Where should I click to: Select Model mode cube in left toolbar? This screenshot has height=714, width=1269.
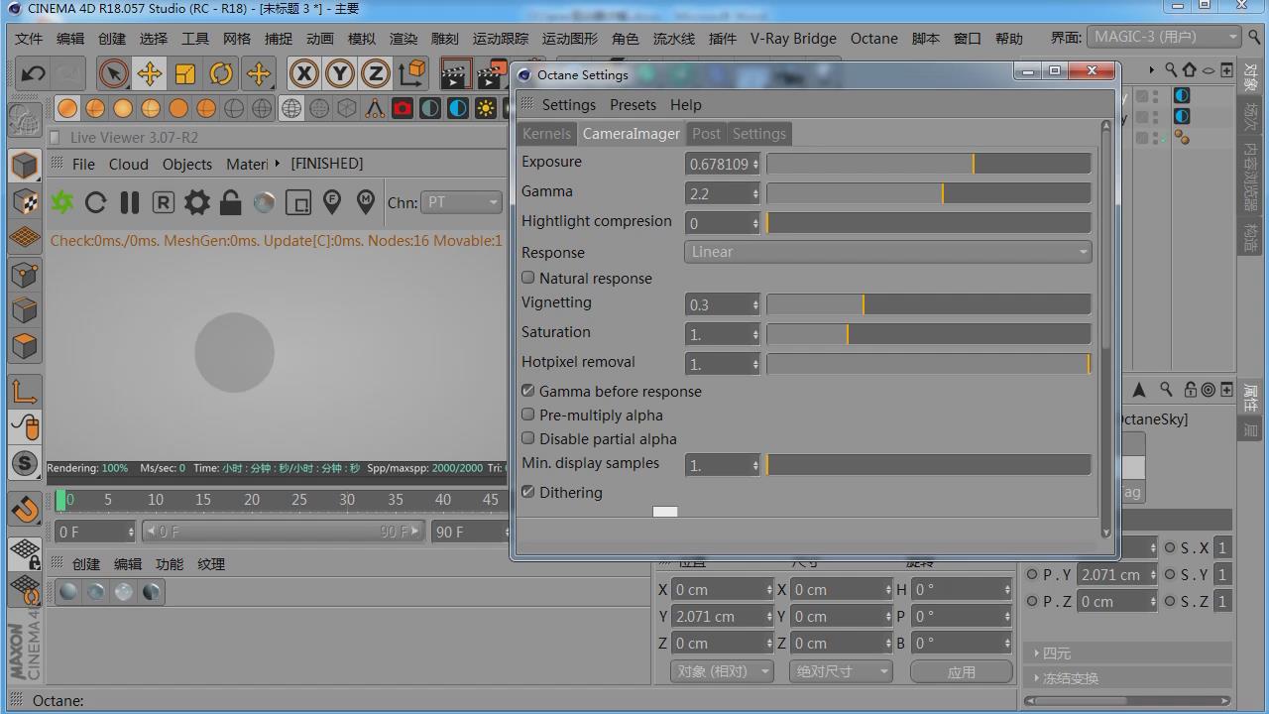[x=25, y=165]
